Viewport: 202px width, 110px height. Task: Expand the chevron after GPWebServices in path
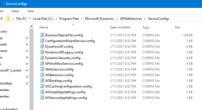tap(145, 19)
